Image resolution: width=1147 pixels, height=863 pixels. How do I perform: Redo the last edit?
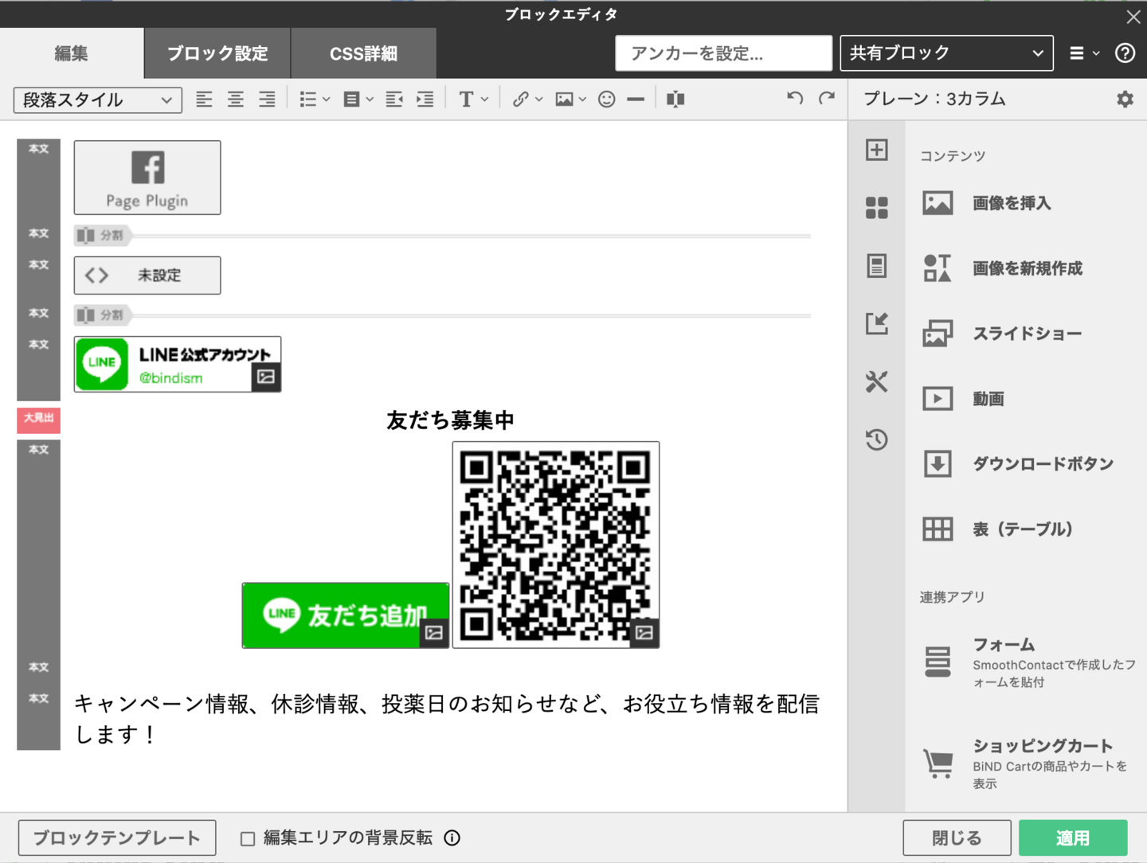coord(827,98)
